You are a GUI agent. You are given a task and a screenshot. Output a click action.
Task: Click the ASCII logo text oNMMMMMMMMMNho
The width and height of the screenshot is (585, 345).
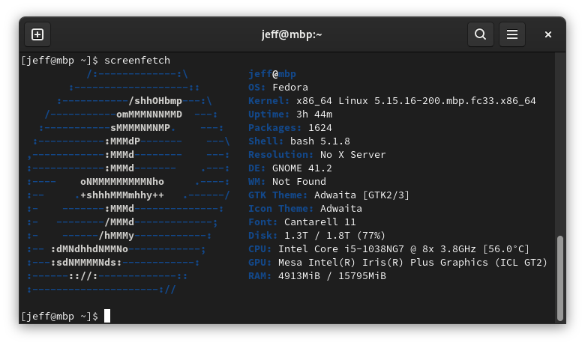click(122, 182)
